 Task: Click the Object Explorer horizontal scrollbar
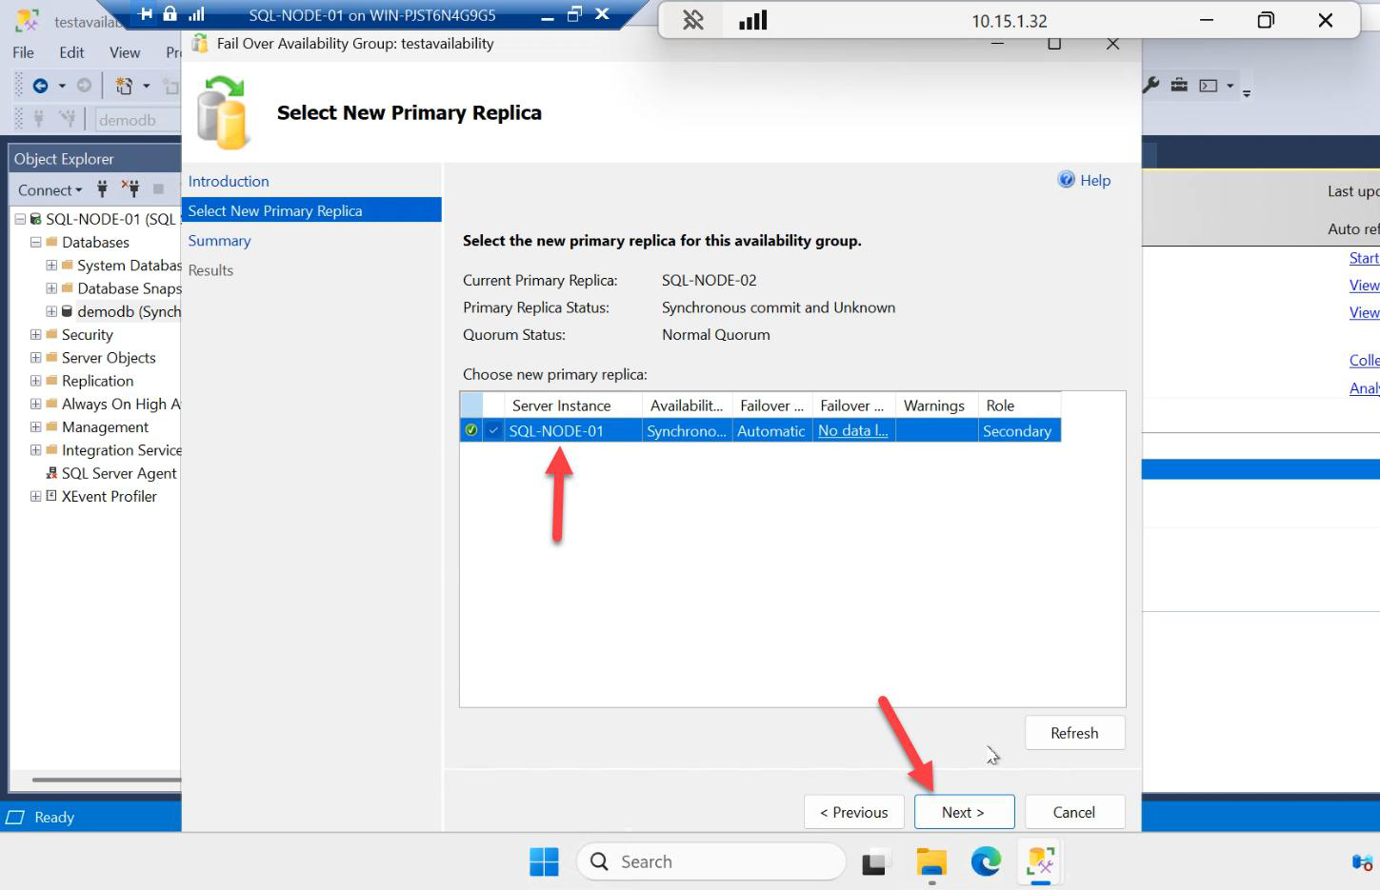point(105,780)
